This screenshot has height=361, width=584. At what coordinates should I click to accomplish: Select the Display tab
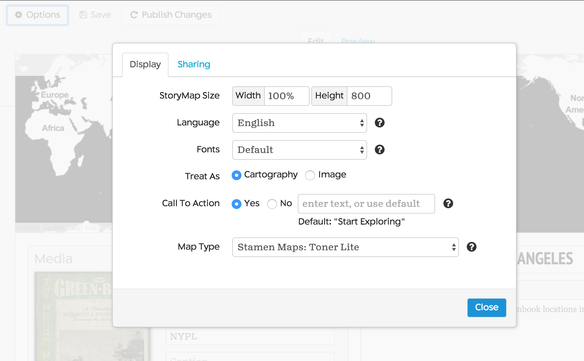pos(145,64)
